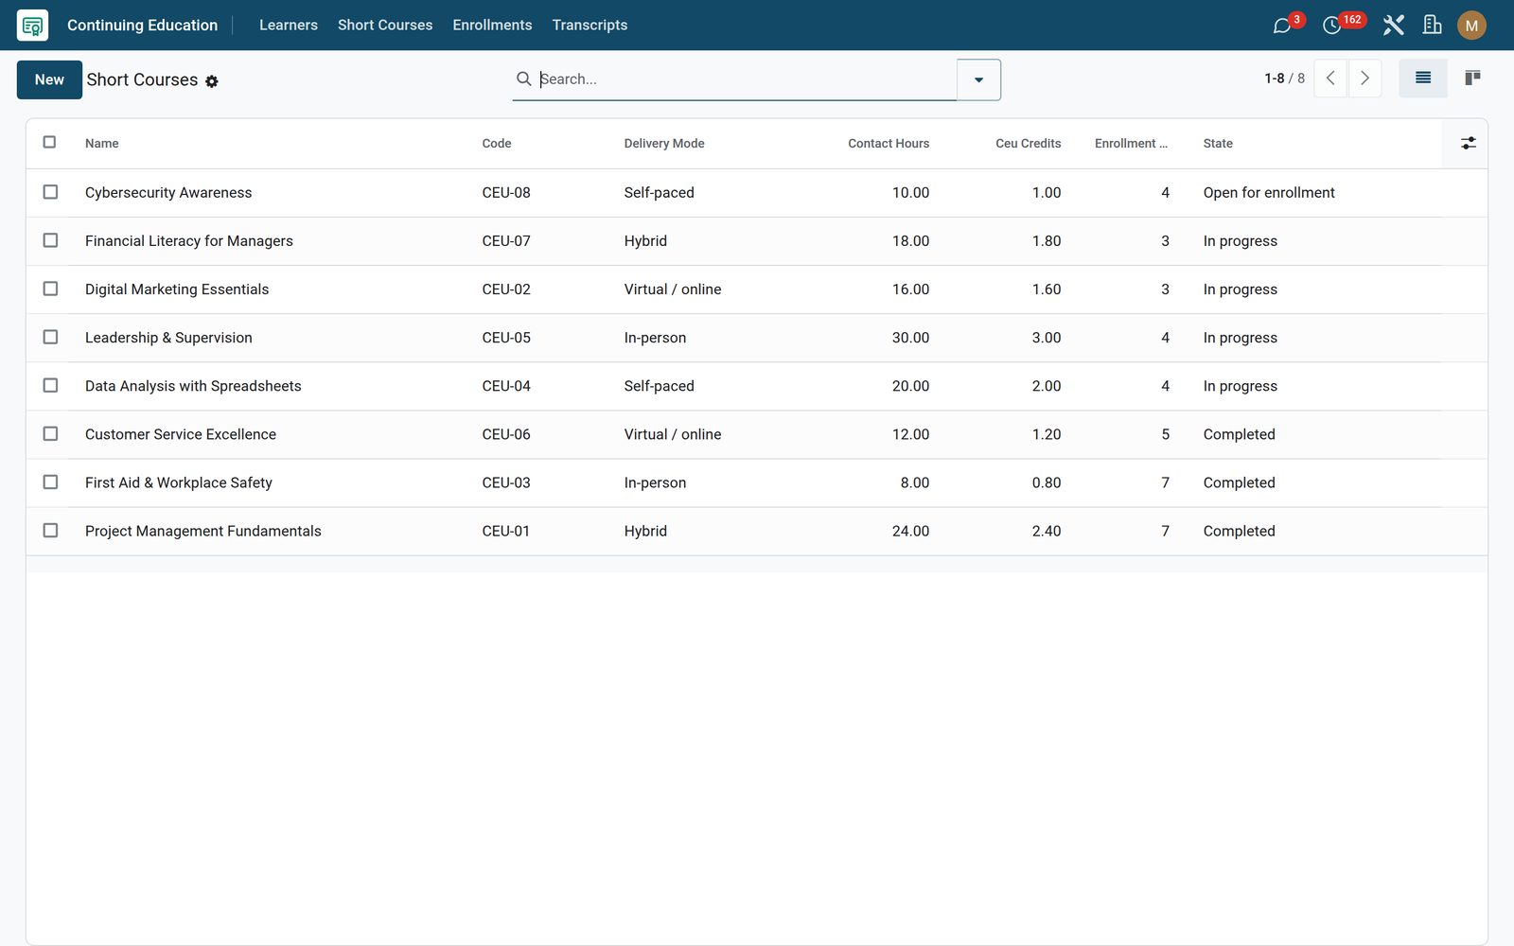Go to the next page arrow
The image size is (1514, 946).
point(1364,79)
